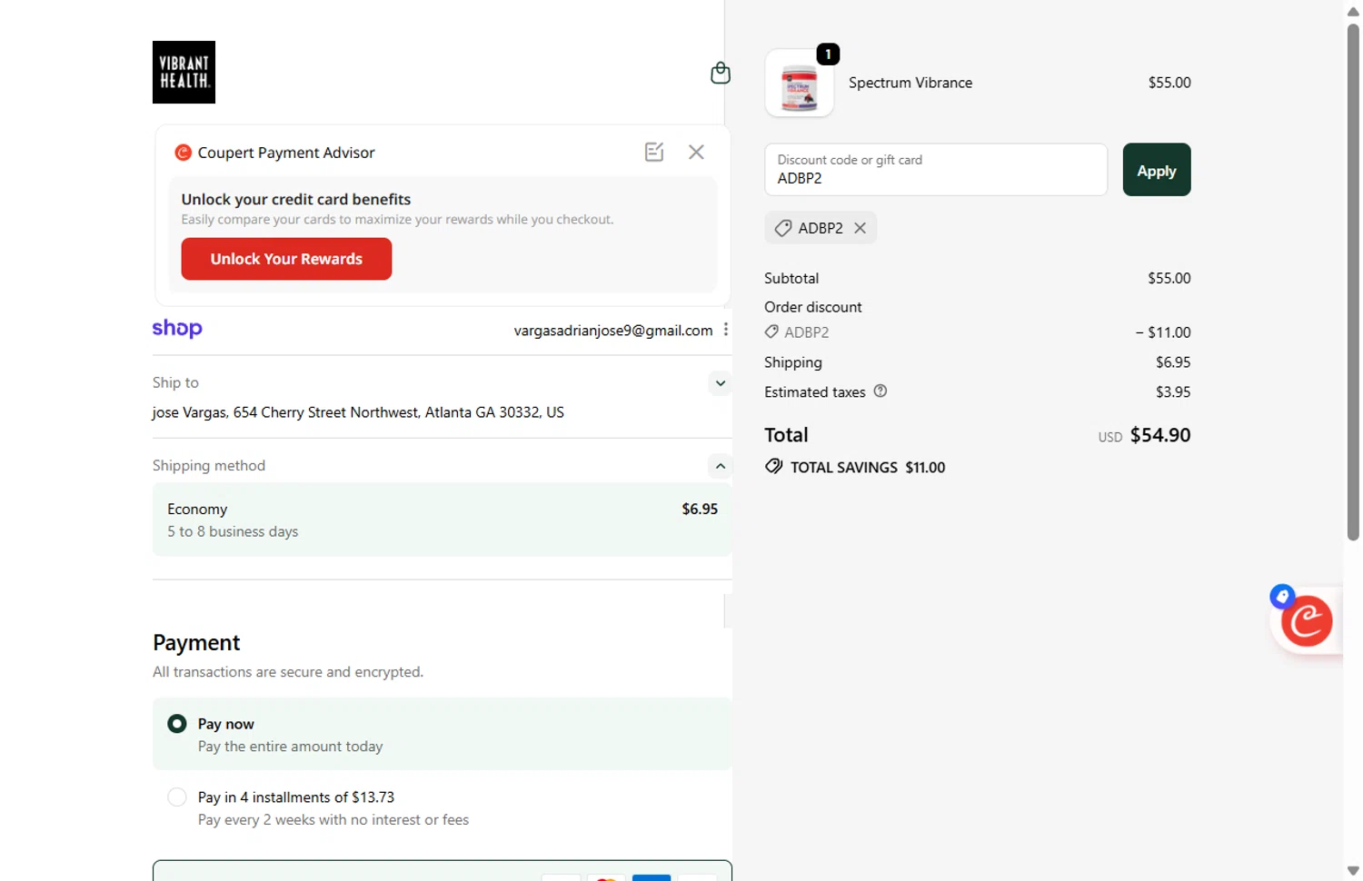This screenshot has height=881, width=1363.
Task: Open Coupert Payment Advisor edit note icon
Action: tap(654, 152)
